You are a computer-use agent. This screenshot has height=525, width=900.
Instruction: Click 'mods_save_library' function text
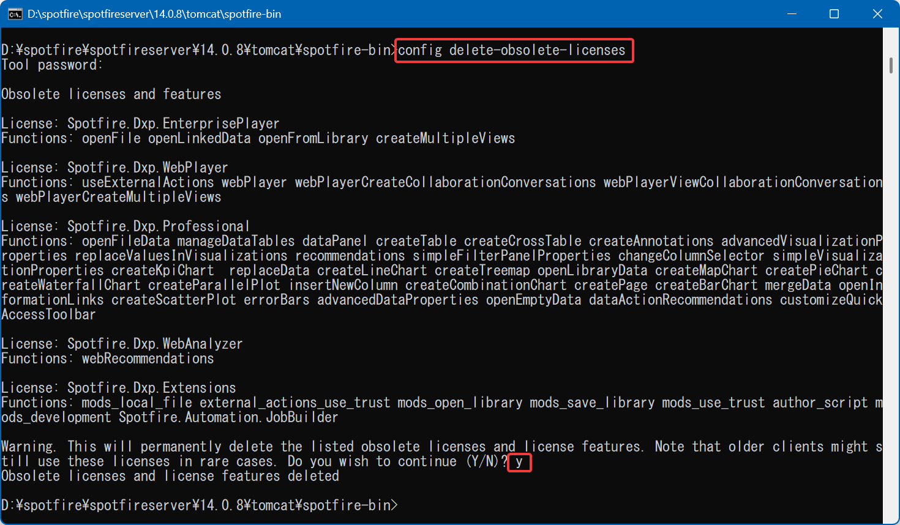click(593, 403)
